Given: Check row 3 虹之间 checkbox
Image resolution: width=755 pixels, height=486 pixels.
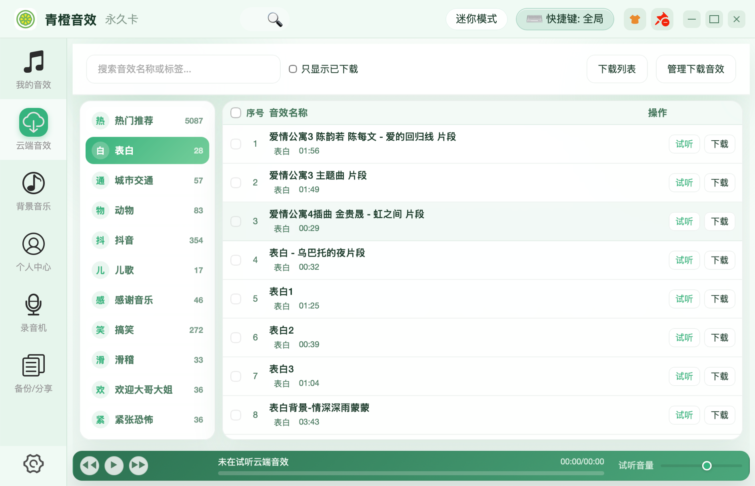Looking at the screenshot, I should (x=236, y=221).
